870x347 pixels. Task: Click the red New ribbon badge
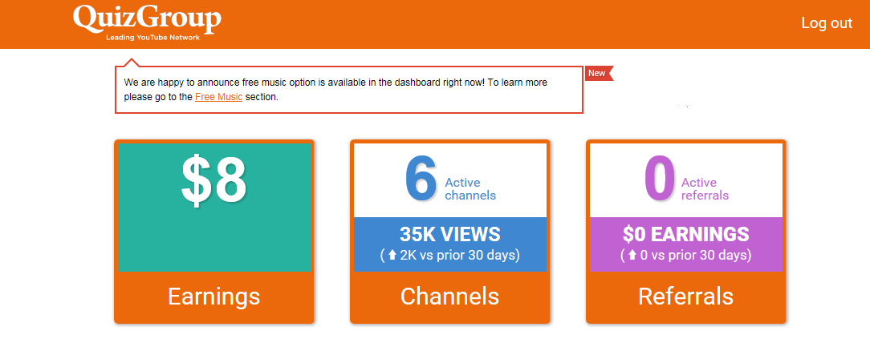[x=600, y=73]
